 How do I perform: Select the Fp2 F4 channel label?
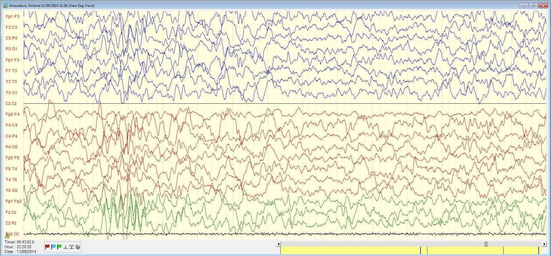pos(12,114)
